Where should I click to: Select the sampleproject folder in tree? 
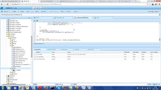[x=13, y=80]
